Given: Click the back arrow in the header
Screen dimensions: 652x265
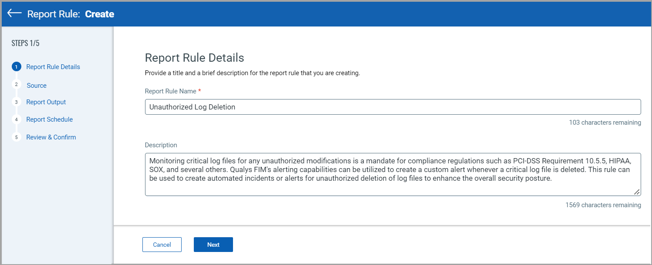Looking at the screenshot, I should coord(14,13).
